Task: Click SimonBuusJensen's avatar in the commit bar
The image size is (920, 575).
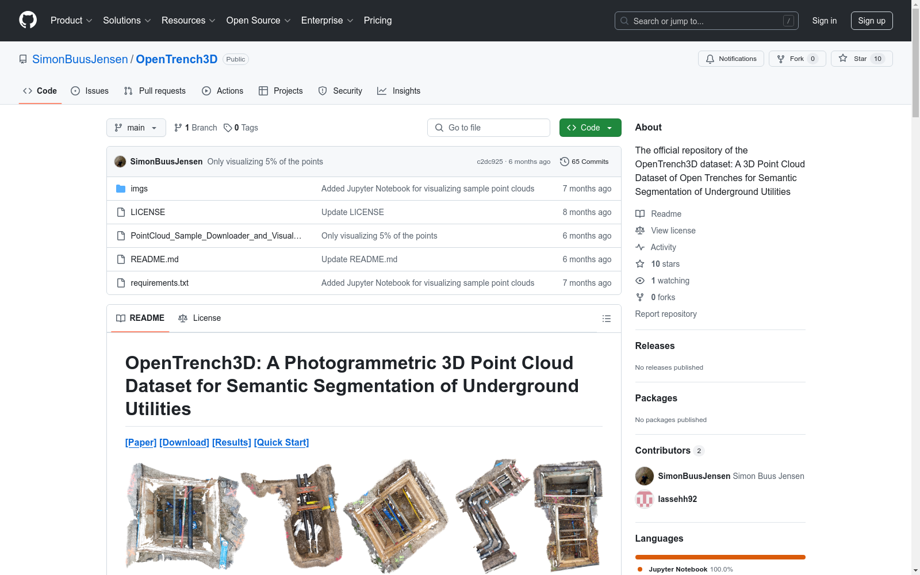Action: click(x=120, y=162)
